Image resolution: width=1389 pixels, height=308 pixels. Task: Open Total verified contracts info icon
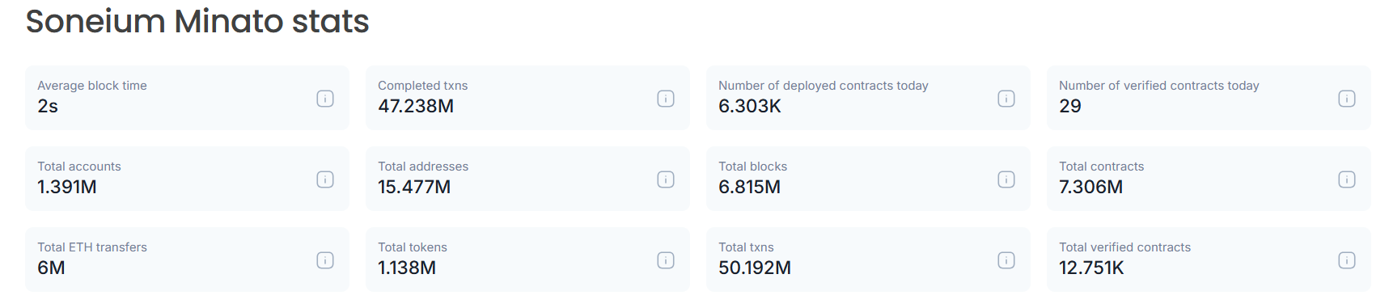[x=1347, y=260]
